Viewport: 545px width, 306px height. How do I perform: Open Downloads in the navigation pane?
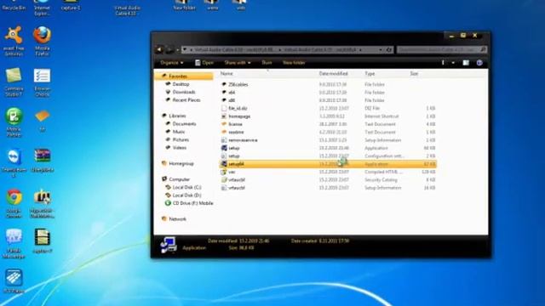pos(184,93)
